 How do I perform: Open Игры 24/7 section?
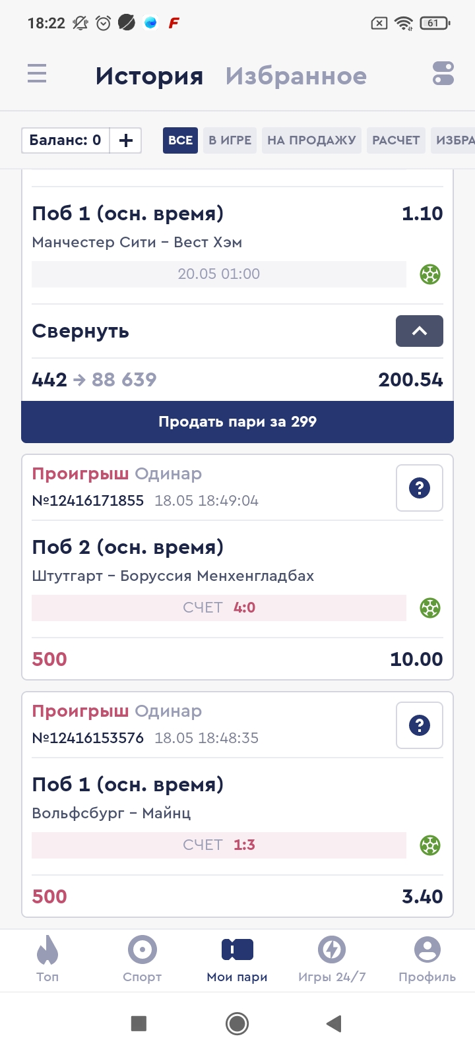click(332, 959)
